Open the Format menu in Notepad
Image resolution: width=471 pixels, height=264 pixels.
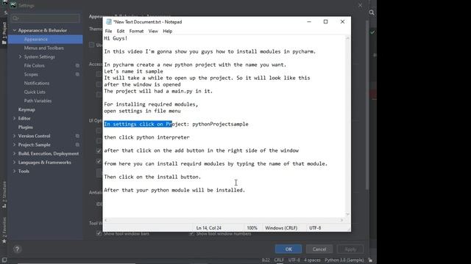coord(136,31)
